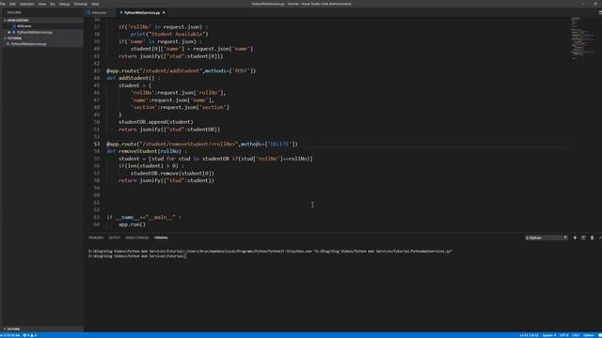Screen dimensions: 602x338
Task: Open the Selection menu
Action: [x=27, y=4]
